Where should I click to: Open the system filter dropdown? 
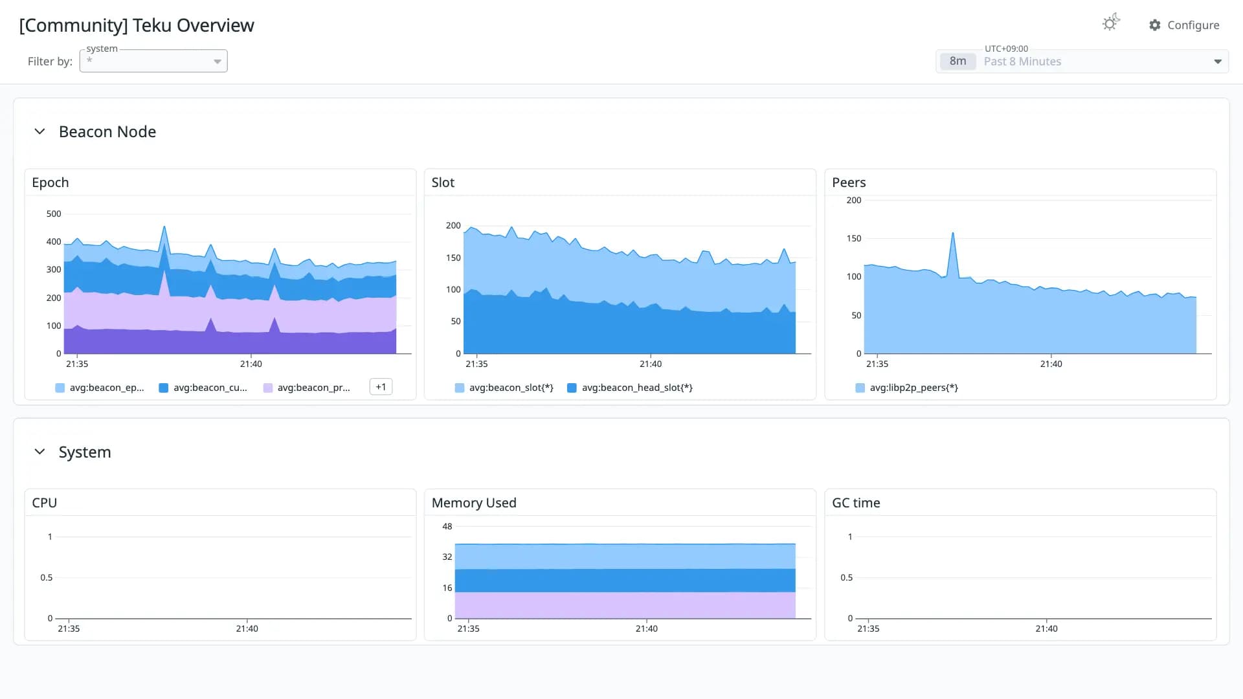(x=153, y=61)
